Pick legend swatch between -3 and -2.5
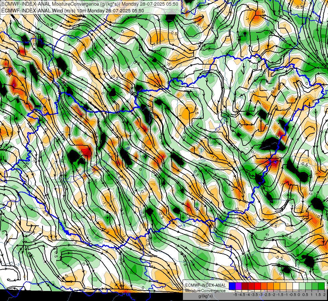Viewport: 328px width, 301px height. point(264,286)
